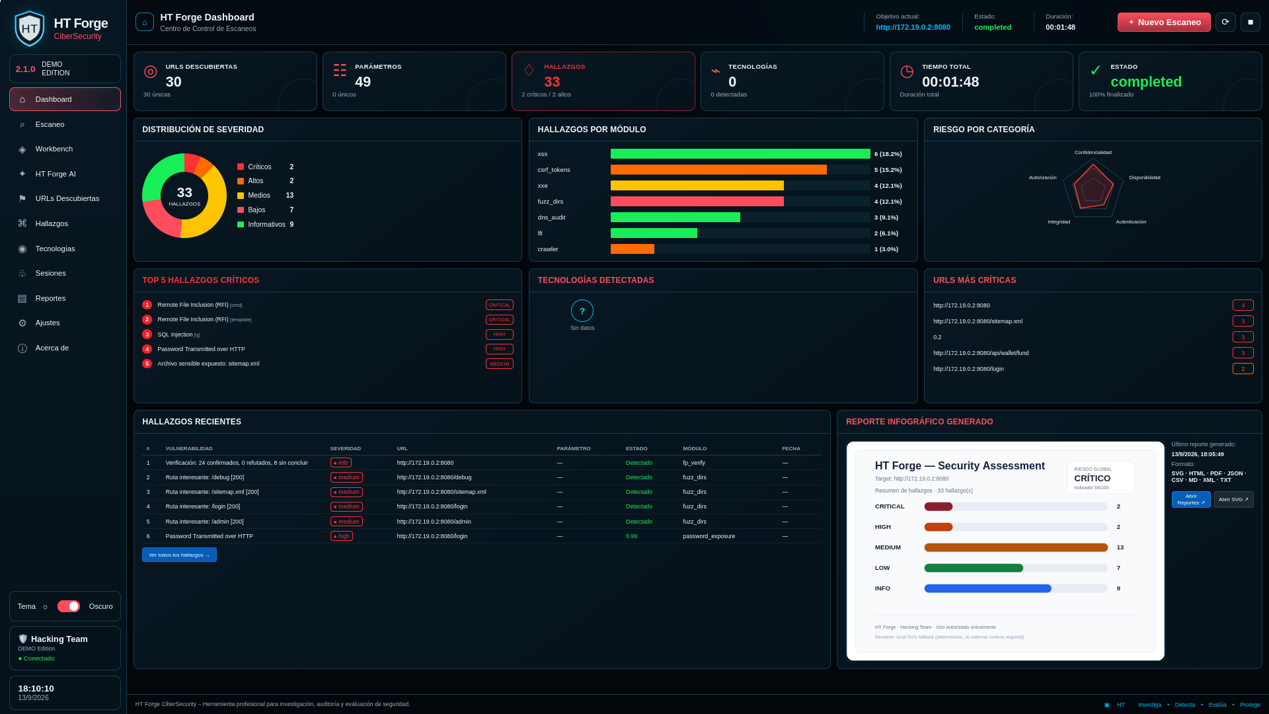
Task: Click the diamond icon on Hallazgos card
Action: pyautogui.click(x=529, y=70)
